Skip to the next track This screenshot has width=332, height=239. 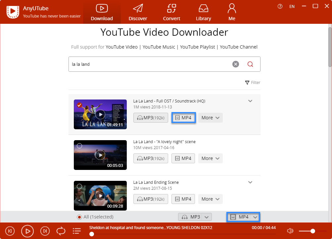coord(45,231)
